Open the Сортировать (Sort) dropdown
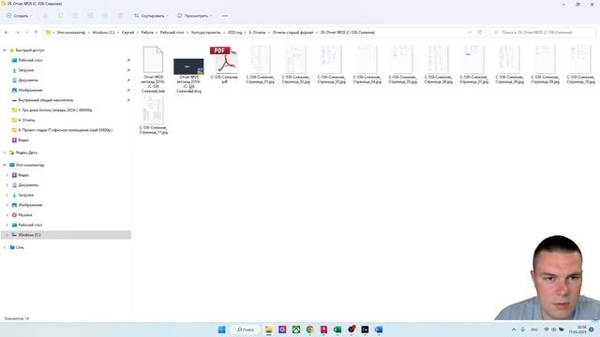This screenshot has height=337, width=600. 151,16
